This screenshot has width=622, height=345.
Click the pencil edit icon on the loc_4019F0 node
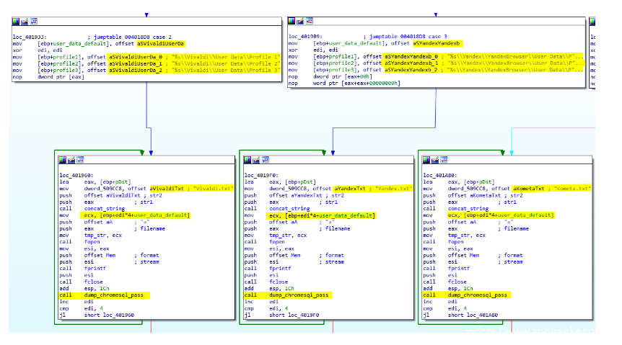tap(255, 159)
